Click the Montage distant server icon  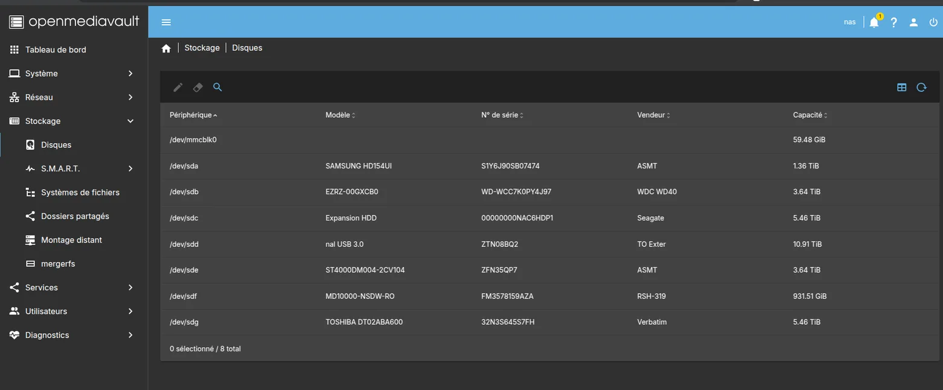(30, 240)
